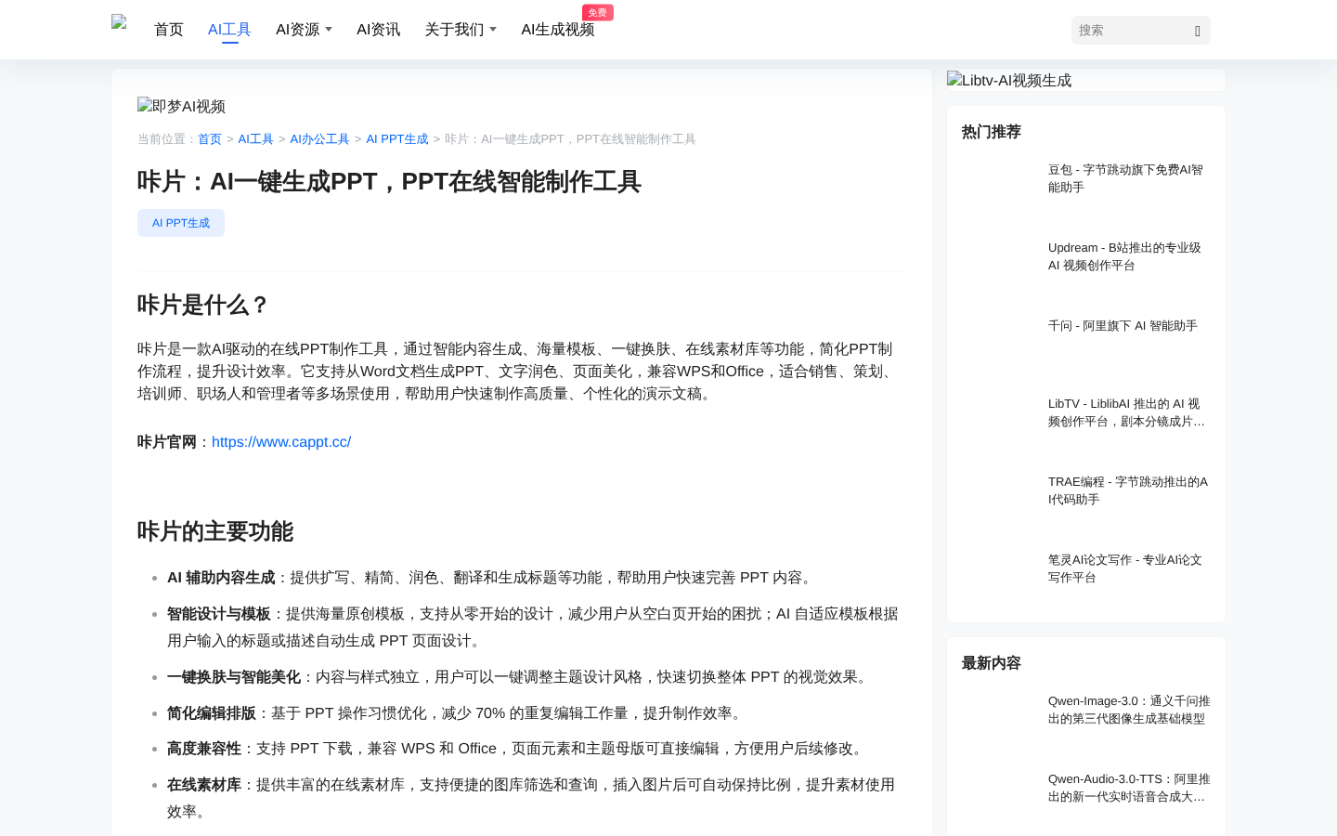Click bullet text 智能设计与模板
The width and height of the screenshot is (1337, 836).
pos(219,614)
